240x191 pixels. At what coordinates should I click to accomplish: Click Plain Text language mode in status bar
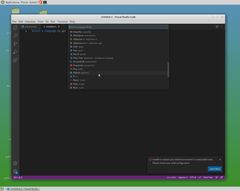coord(208,178)
